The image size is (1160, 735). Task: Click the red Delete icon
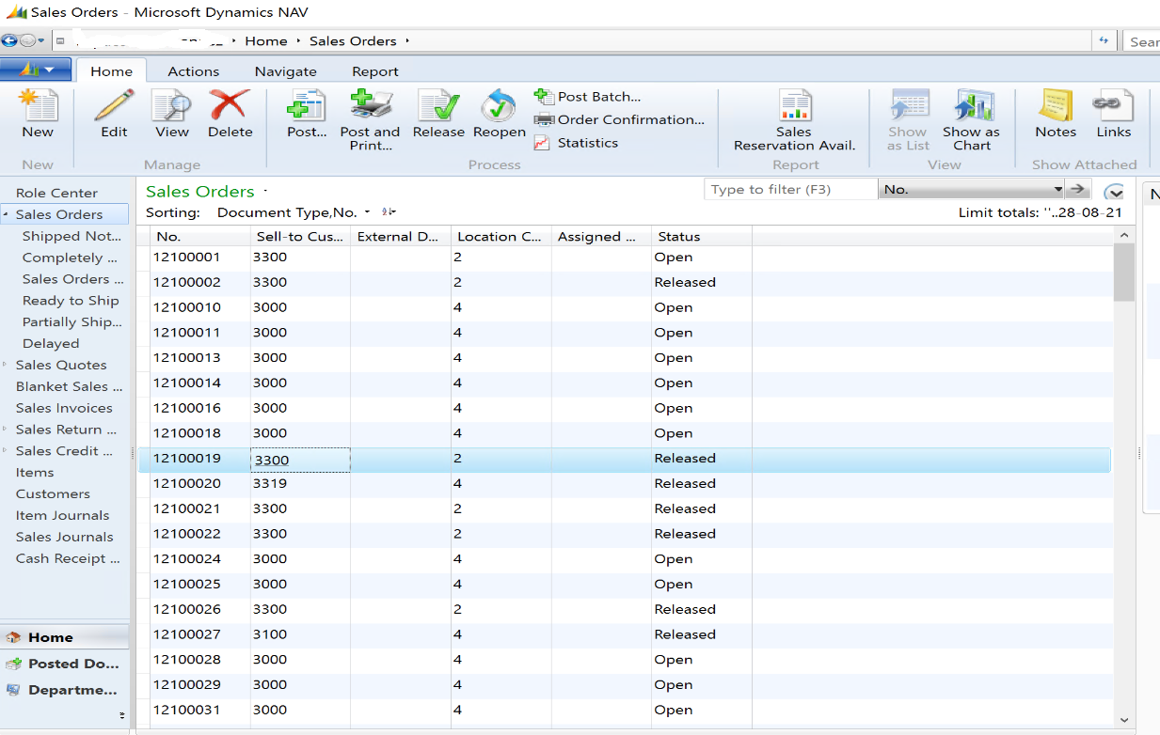coord(230,106)
